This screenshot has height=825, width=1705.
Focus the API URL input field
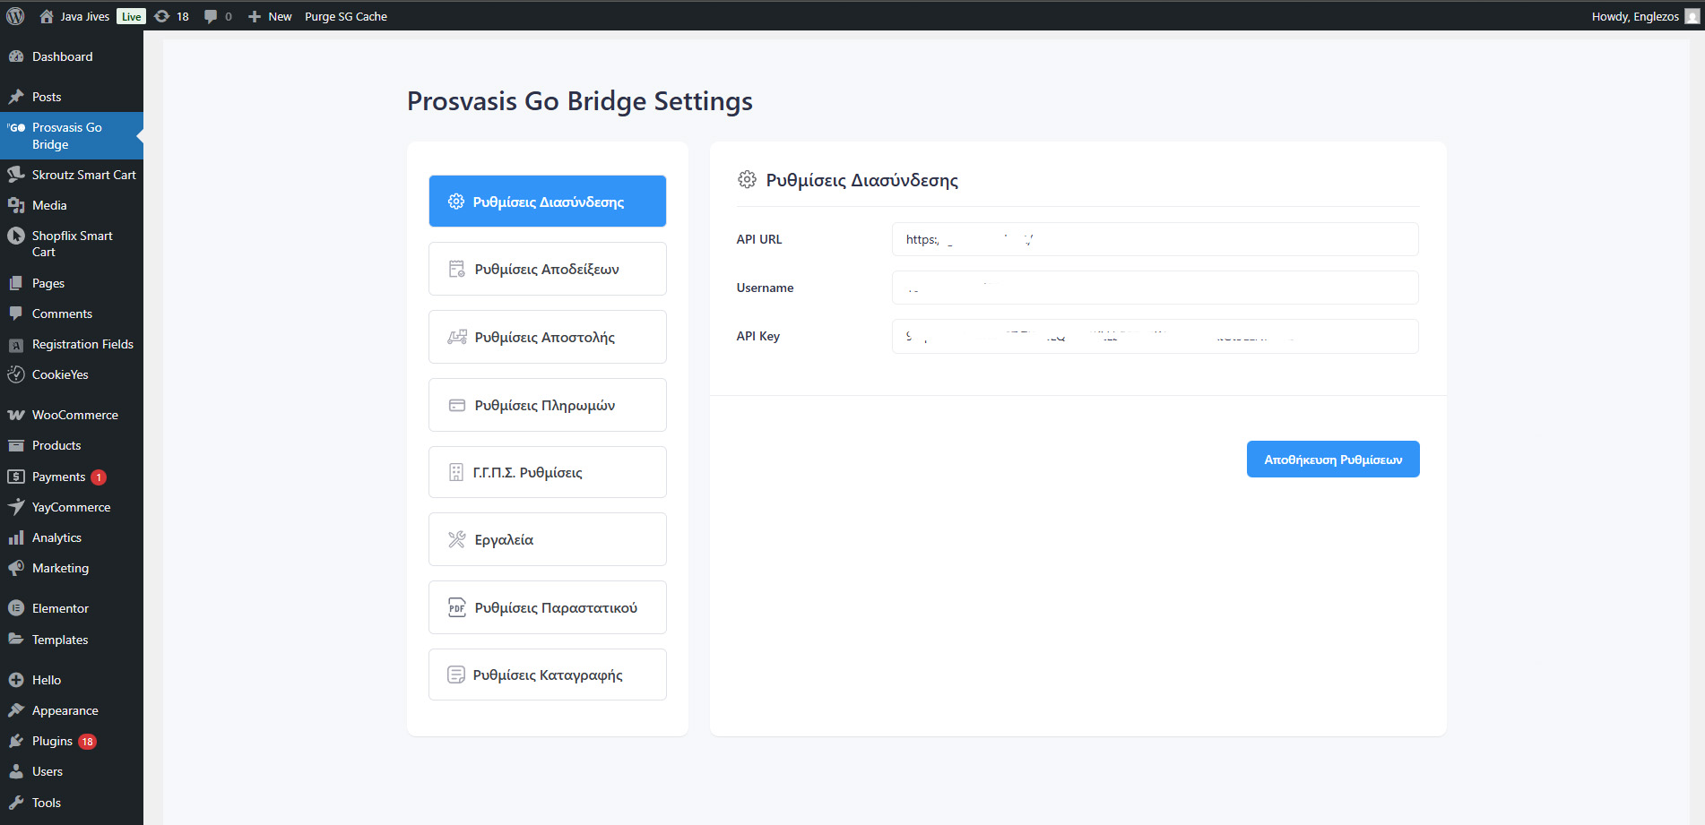pos(1154,239)
